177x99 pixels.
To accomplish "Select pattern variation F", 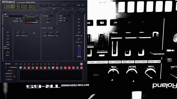I will point(41,64).
